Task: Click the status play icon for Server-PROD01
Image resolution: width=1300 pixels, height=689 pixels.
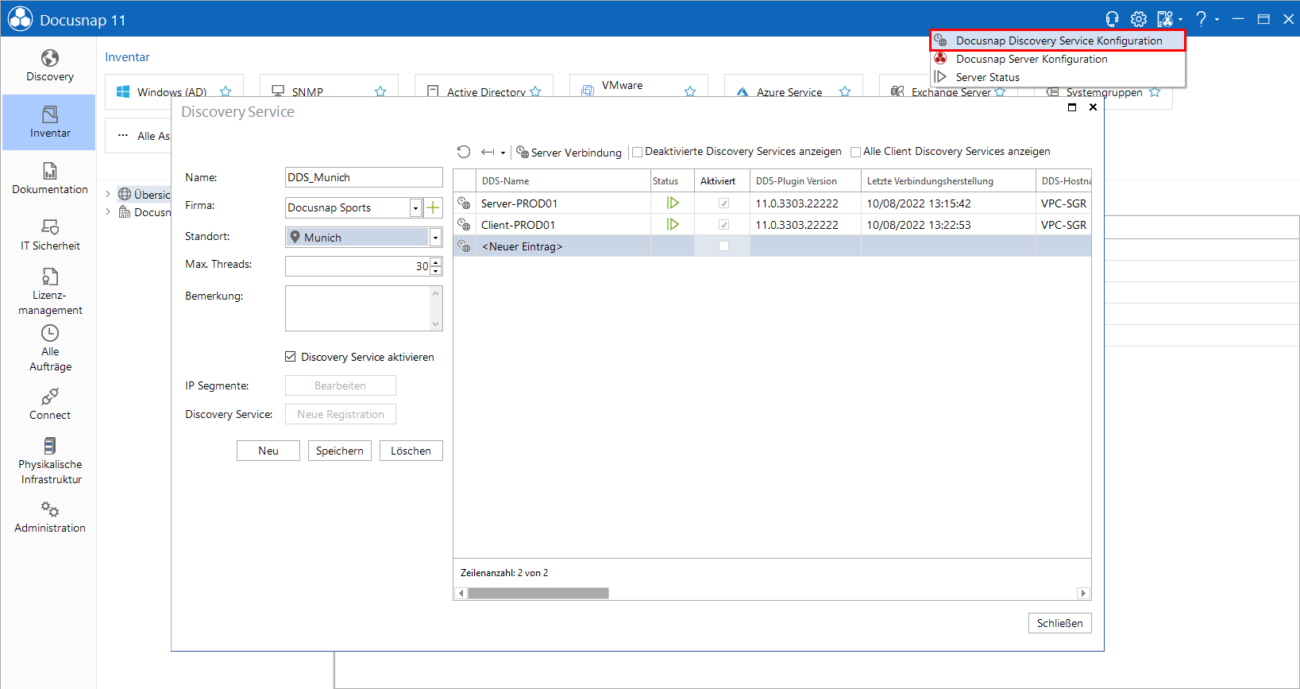Action: 673,203
